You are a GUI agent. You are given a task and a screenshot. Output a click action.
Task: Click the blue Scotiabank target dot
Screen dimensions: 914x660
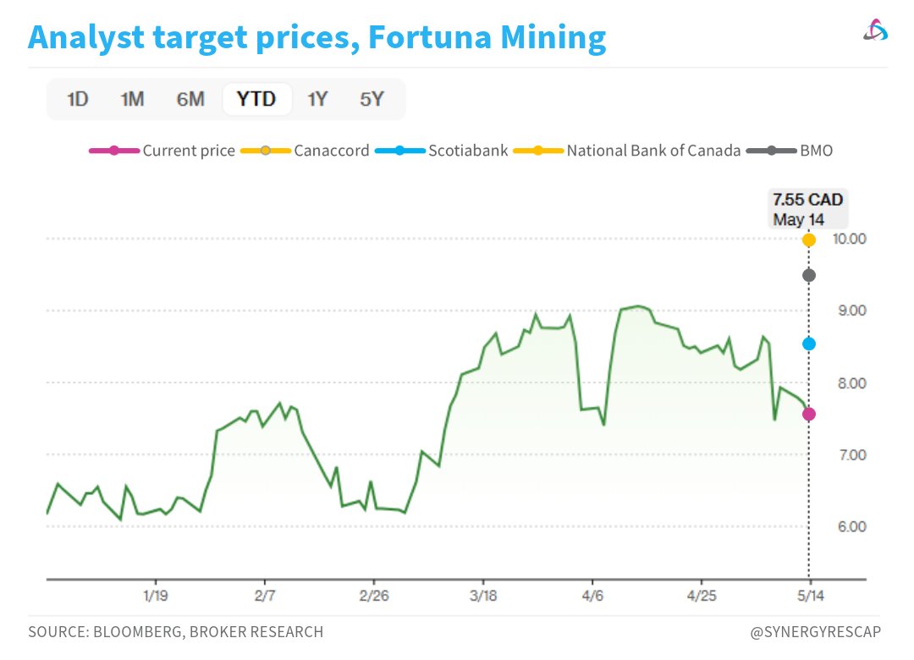809,344
